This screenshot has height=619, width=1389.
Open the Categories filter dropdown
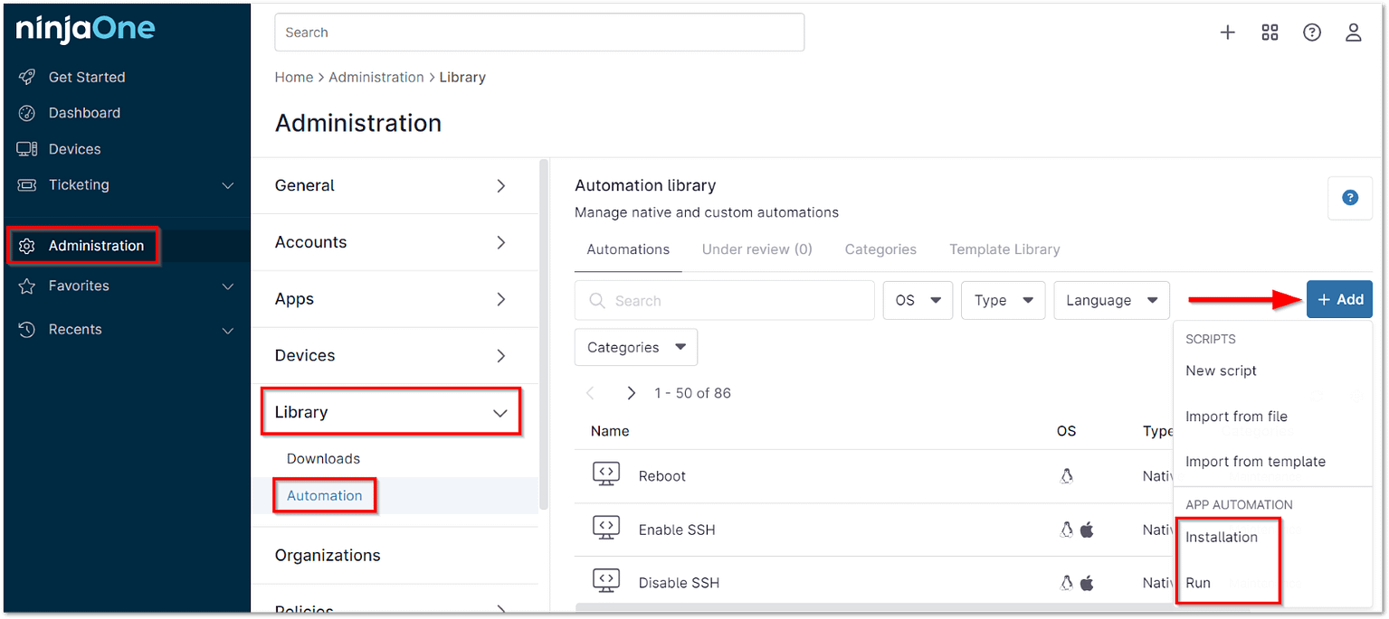coord(635,347)
